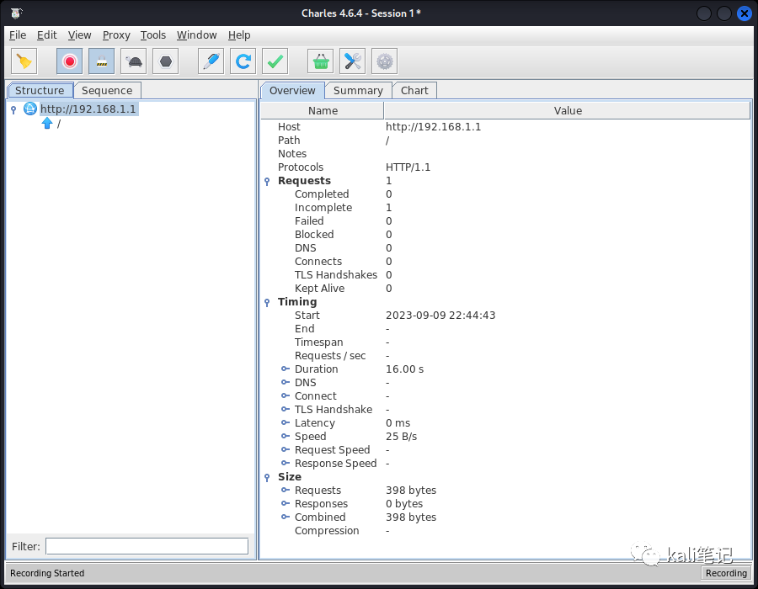Open the View menu
This screenshot has width=758, height=589.
point(79,35)
